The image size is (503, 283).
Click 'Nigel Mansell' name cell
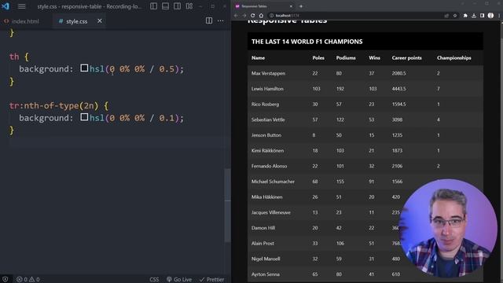[266, 259]
